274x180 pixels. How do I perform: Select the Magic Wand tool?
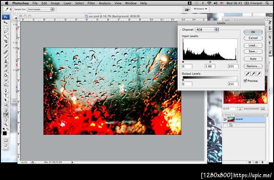(x=6, y=36)
